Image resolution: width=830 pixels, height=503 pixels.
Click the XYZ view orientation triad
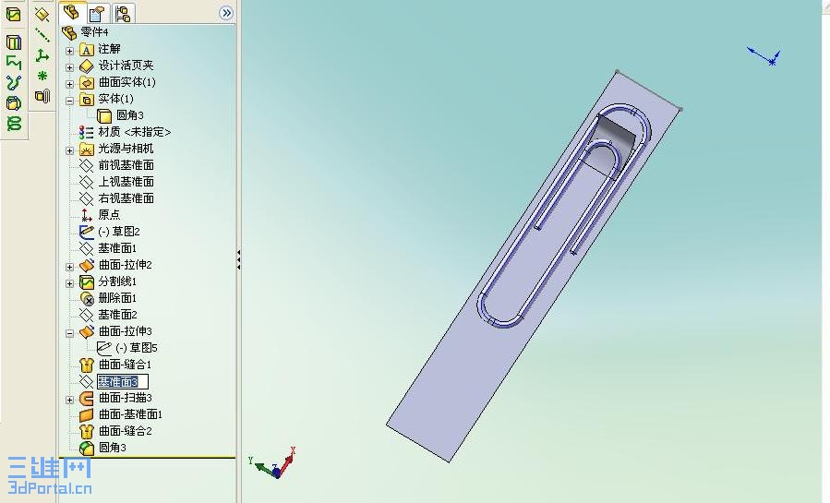click(x=272, y=462)
